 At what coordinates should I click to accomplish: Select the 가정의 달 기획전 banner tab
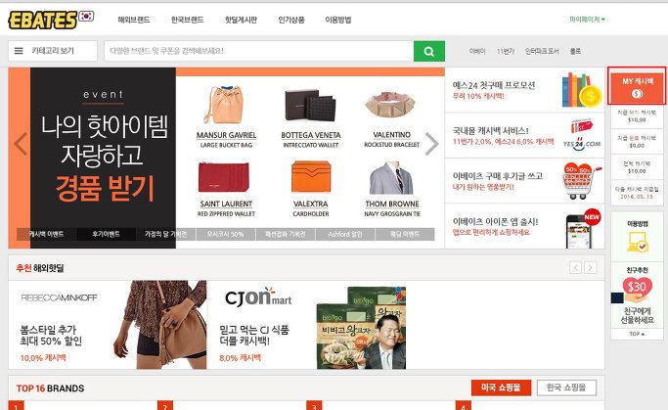point(165,234)
